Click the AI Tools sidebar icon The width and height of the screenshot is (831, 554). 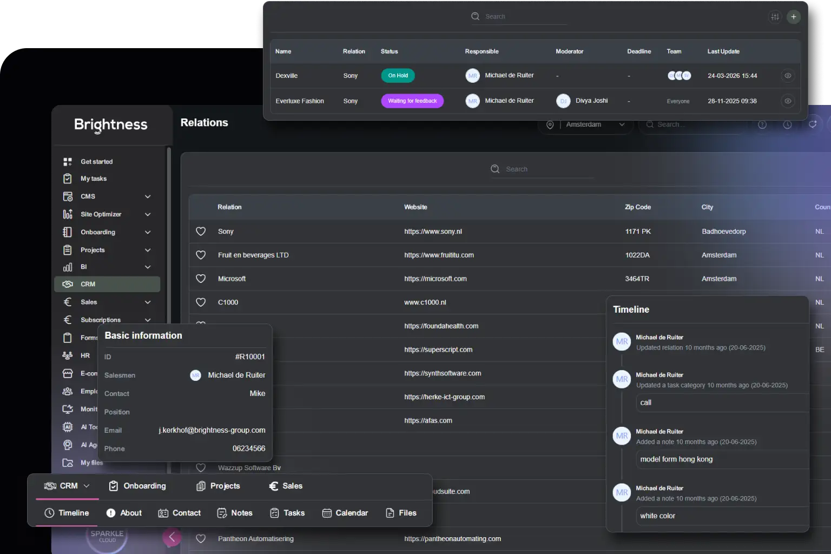[68, 427]
